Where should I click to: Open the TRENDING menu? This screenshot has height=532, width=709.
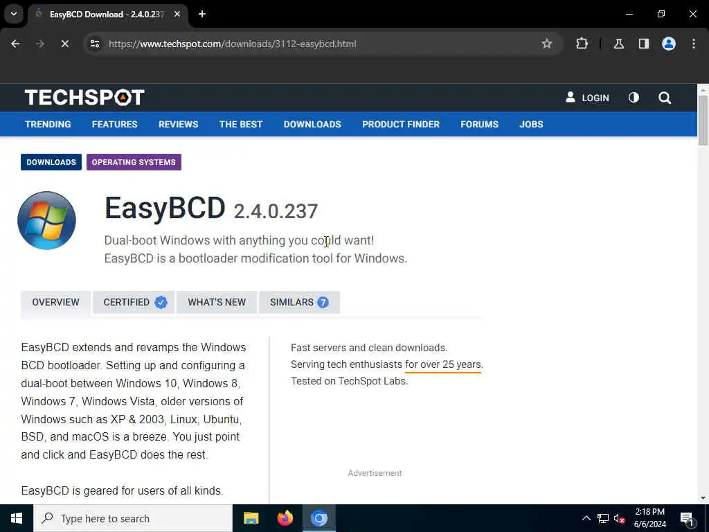click(x=48, y=125)
